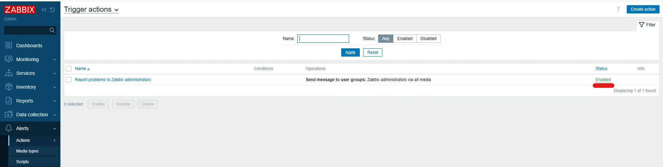Select the Disabled status filter
This screenshot has width=663, height=167.
(x=428, y=39)
